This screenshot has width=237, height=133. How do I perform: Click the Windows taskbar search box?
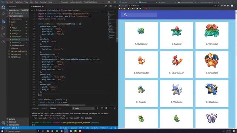(20, 131)
